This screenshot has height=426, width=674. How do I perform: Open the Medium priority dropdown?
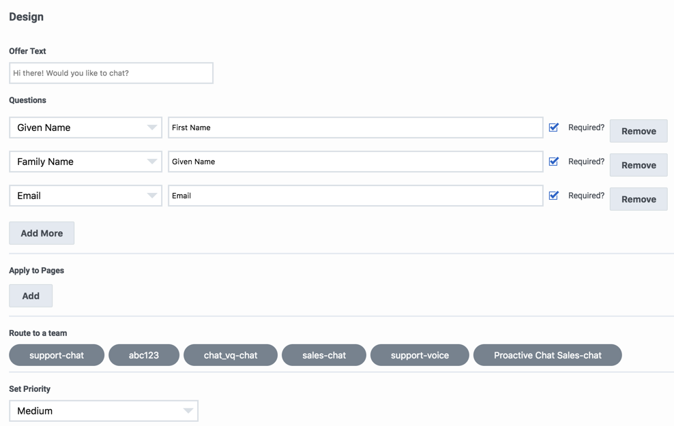104,410
